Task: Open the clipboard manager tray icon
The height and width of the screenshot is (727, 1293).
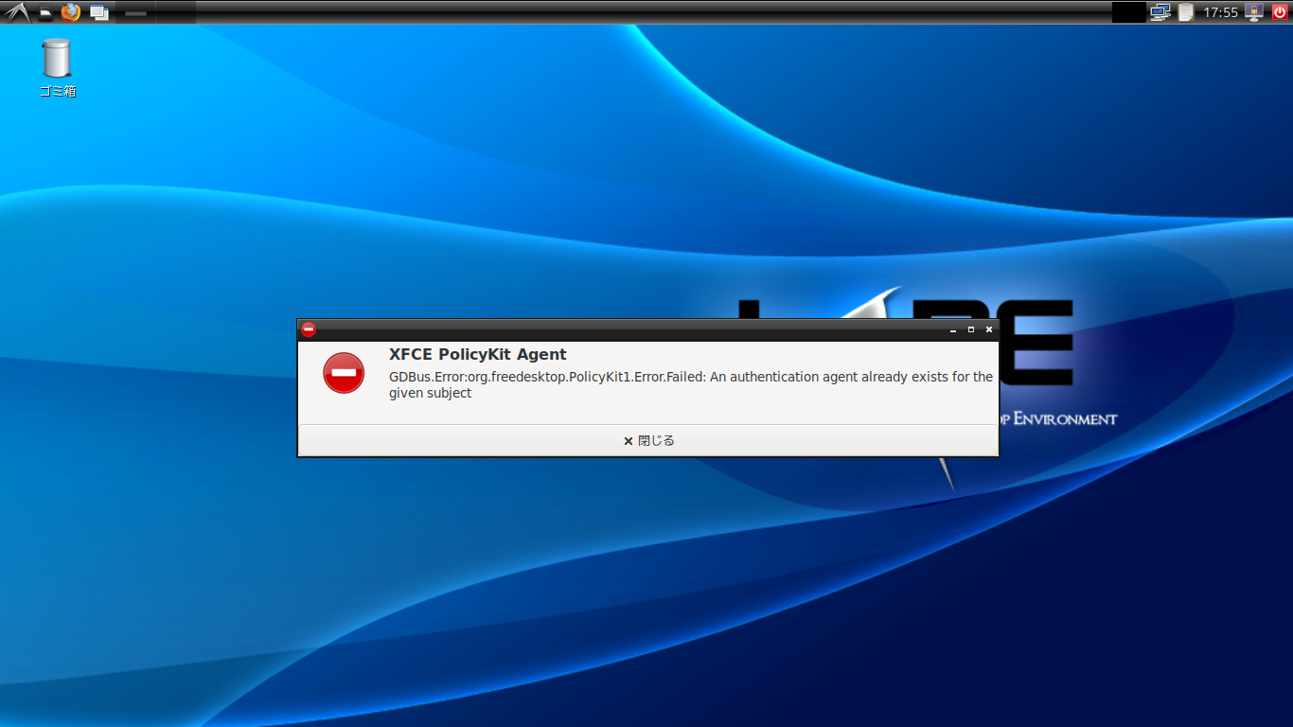Action: tap(1185, 12)
